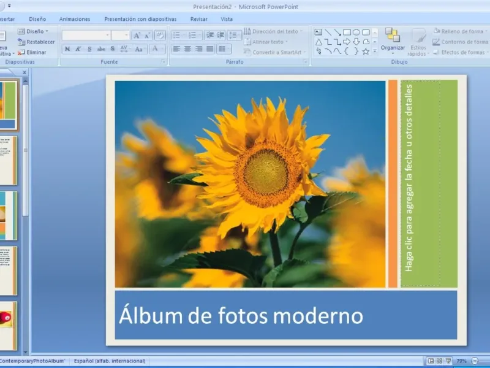Select the elbow connector shape

pyautogui.click(x=328, y=42)
